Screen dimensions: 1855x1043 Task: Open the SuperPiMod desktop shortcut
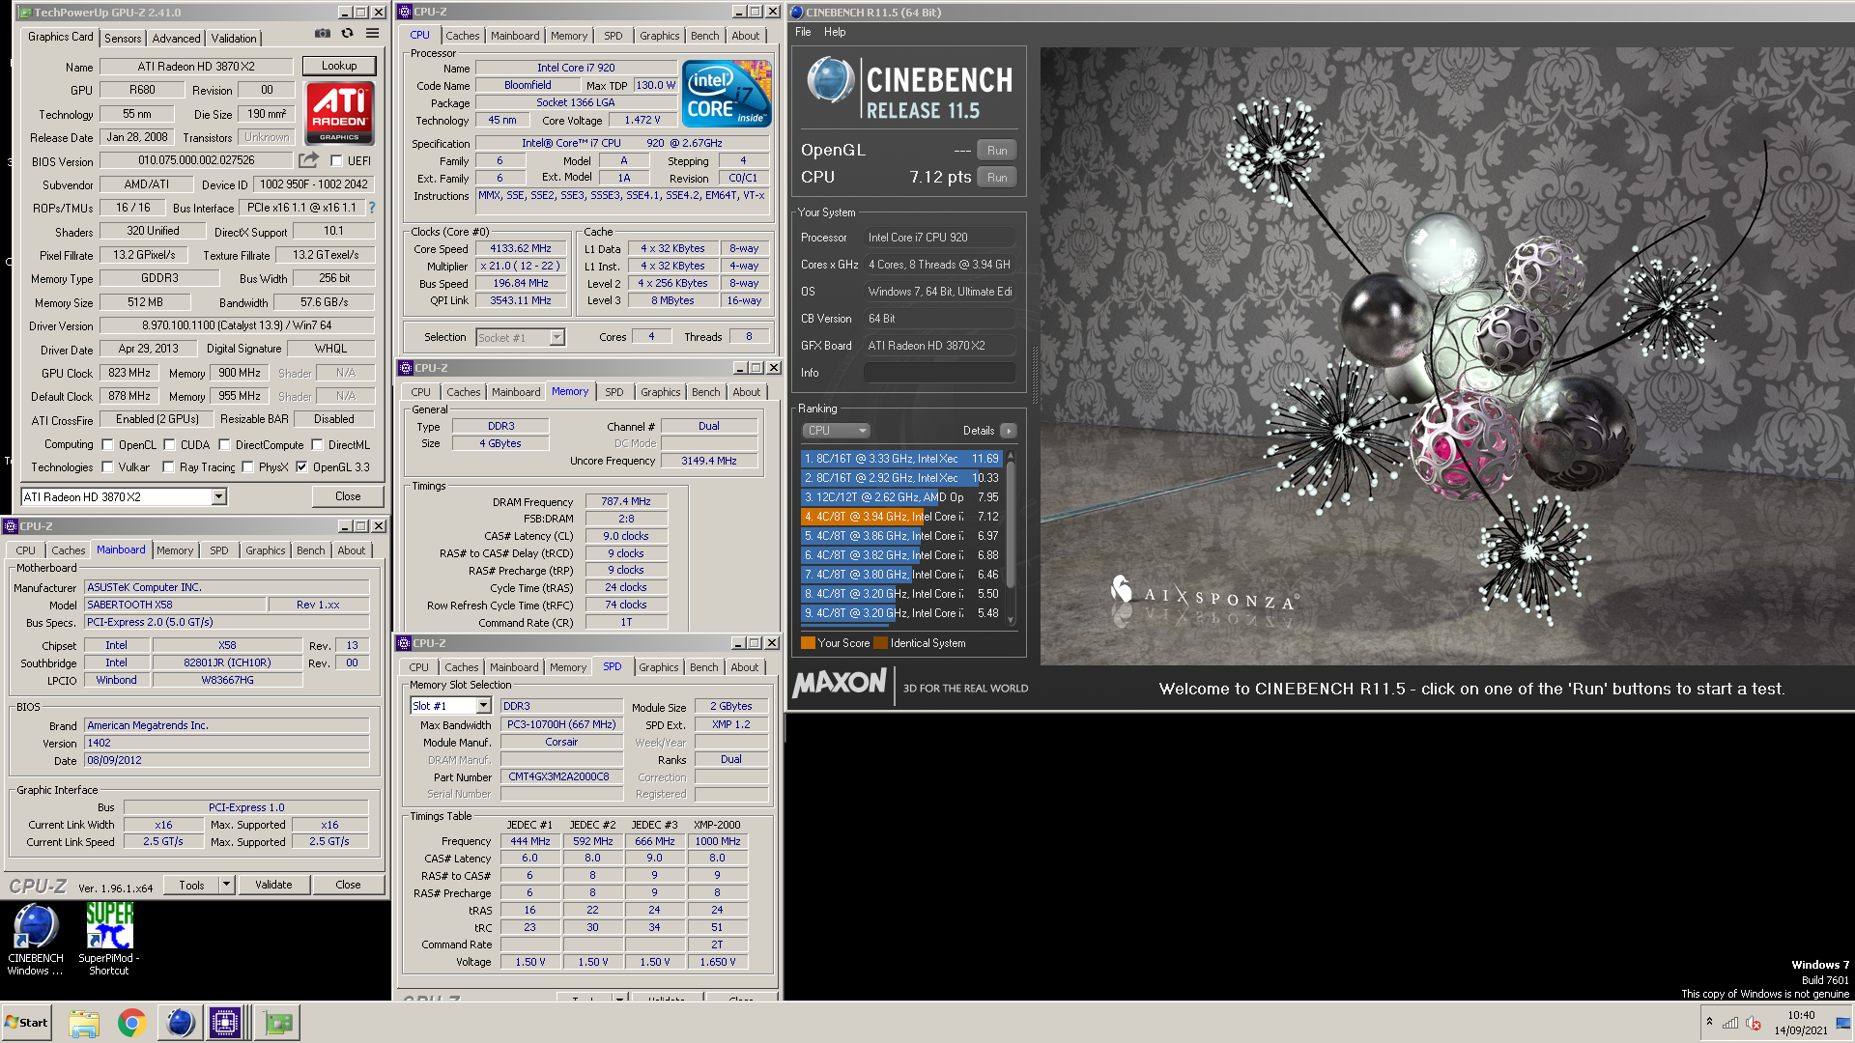coord(109,940)
